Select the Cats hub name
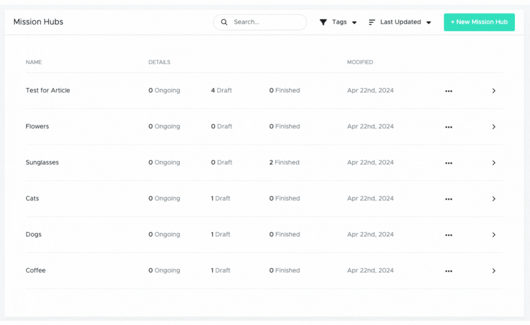 pos(32,198)
